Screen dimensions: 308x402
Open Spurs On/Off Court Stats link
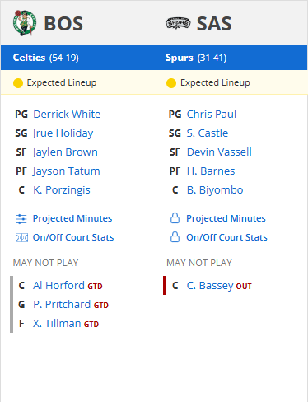(226, 237)
